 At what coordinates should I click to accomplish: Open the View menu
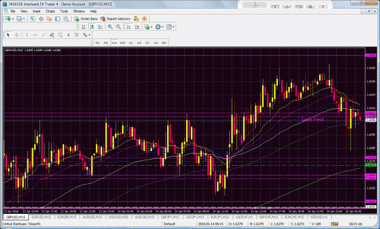coord(24,11)
